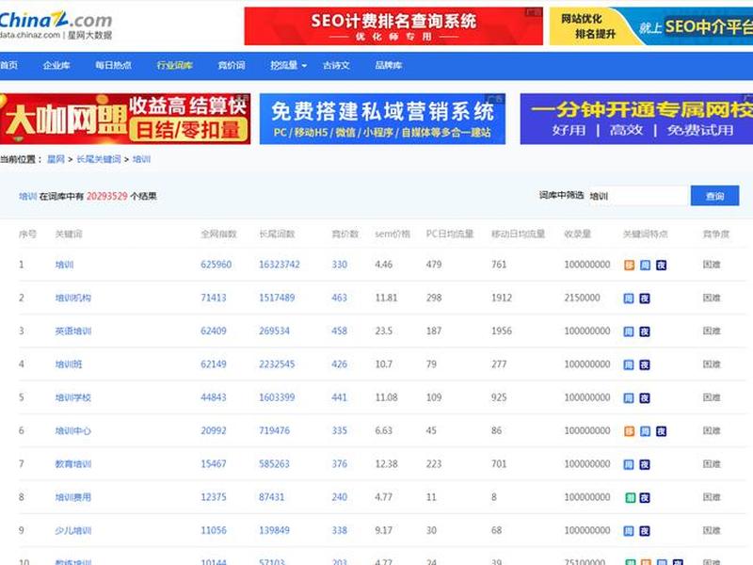753x565 pixels.
Task: Open keyword link 少儿培训
Action: pos(73,530)
